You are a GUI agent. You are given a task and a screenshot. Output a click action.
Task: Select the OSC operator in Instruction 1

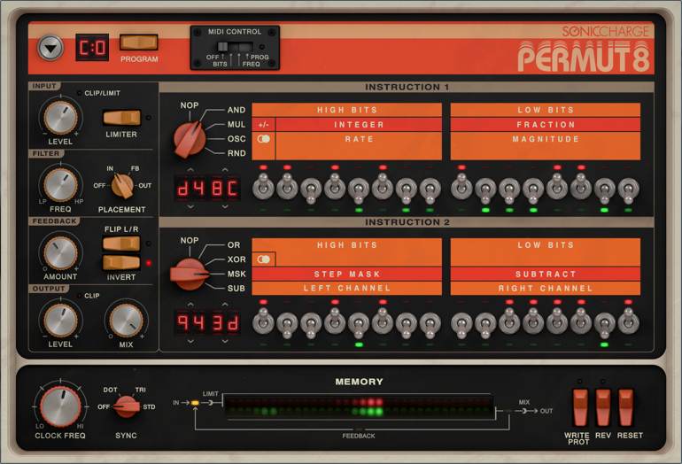(x=236, y=138)
